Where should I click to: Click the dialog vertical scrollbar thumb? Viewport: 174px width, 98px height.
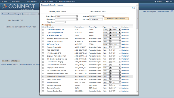[x=137, y=19]
